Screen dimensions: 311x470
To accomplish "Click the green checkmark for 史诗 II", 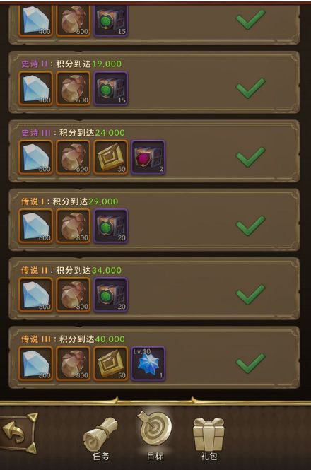I will [251, 88].
